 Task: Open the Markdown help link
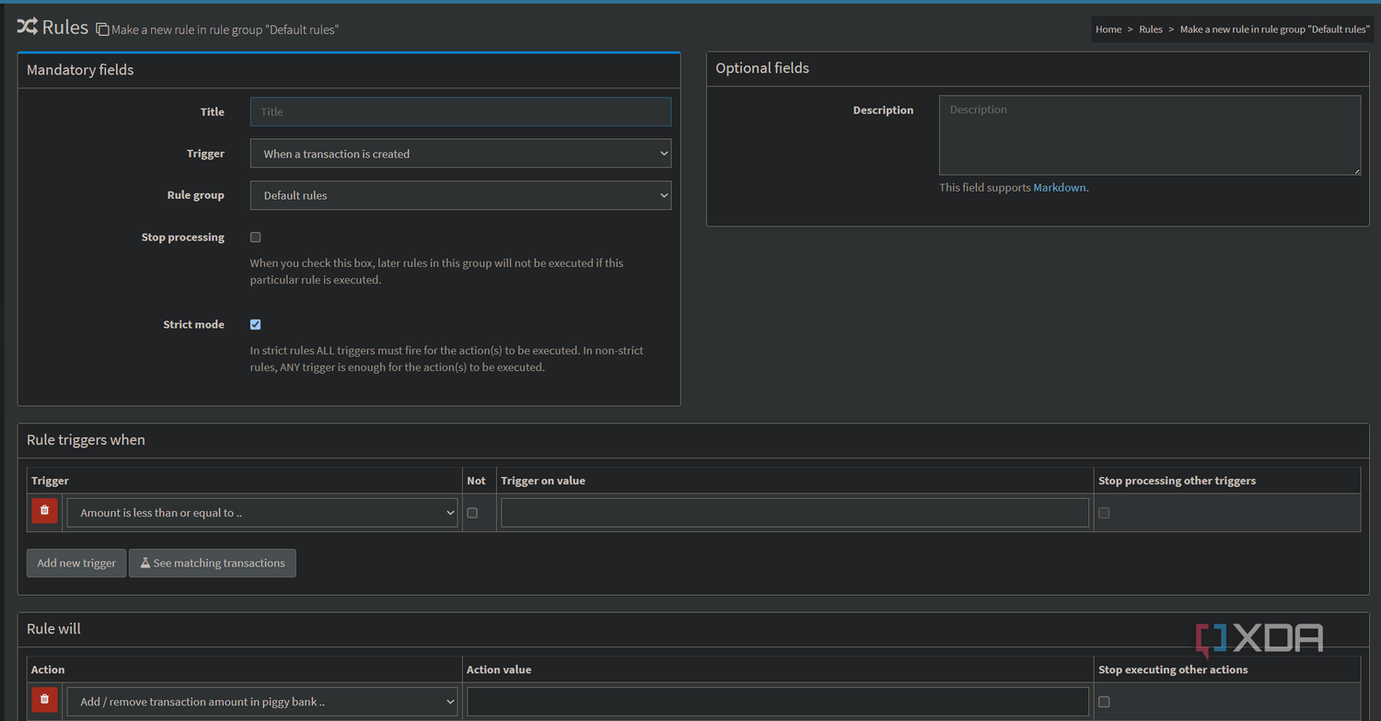1059,187
